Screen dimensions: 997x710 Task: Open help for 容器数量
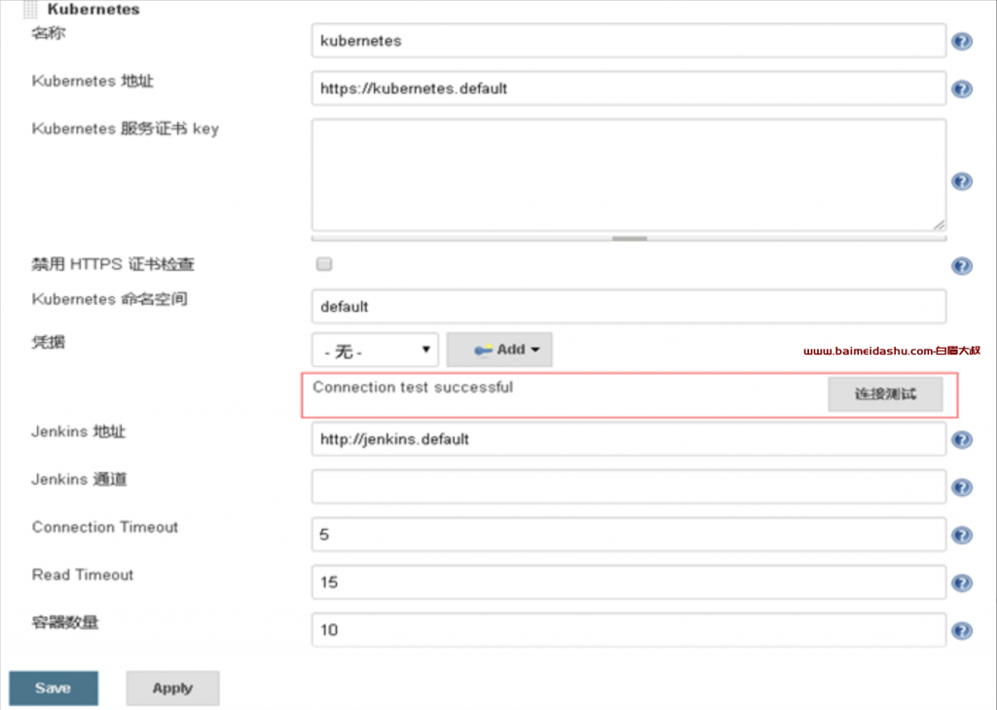(962, 629)
